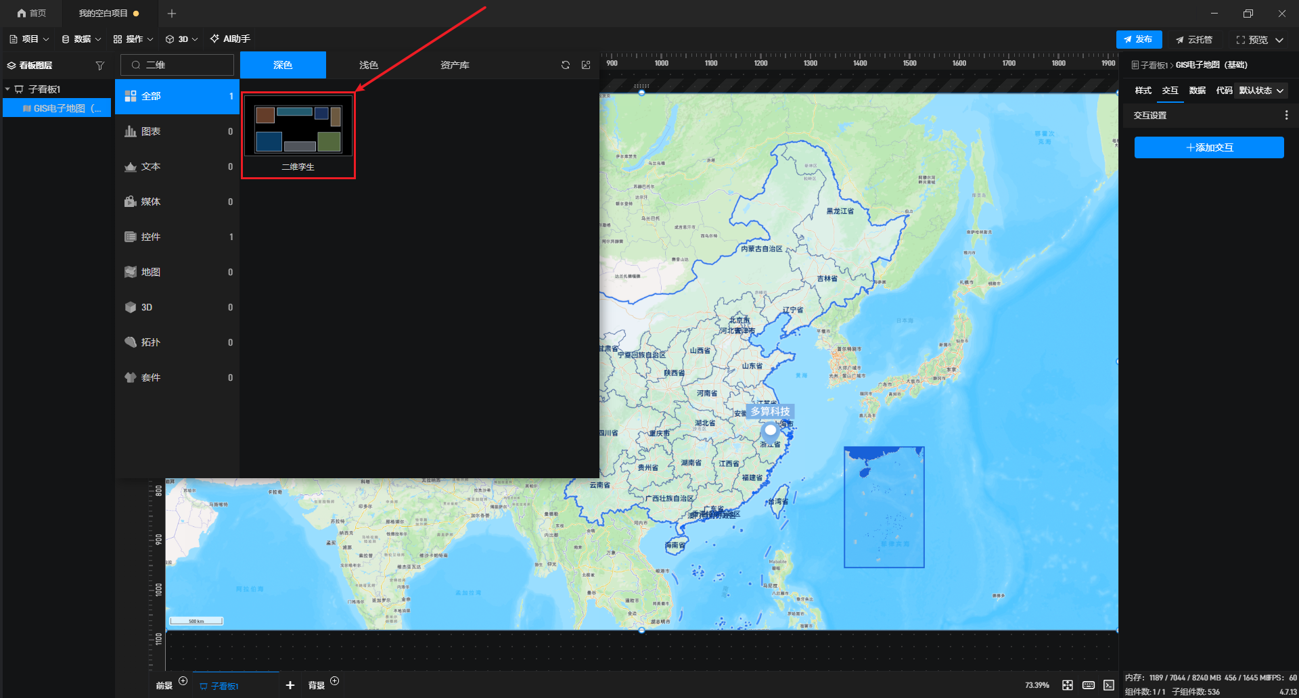Select the 控件 controls category
1299x698 pixels.
177,237
